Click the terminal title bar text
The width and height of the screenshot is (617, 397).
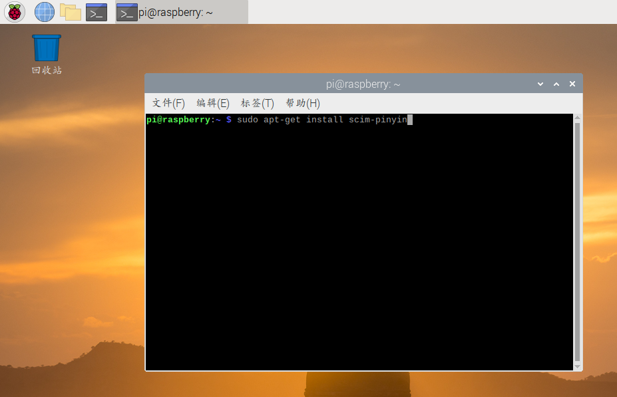pos(363,84)
